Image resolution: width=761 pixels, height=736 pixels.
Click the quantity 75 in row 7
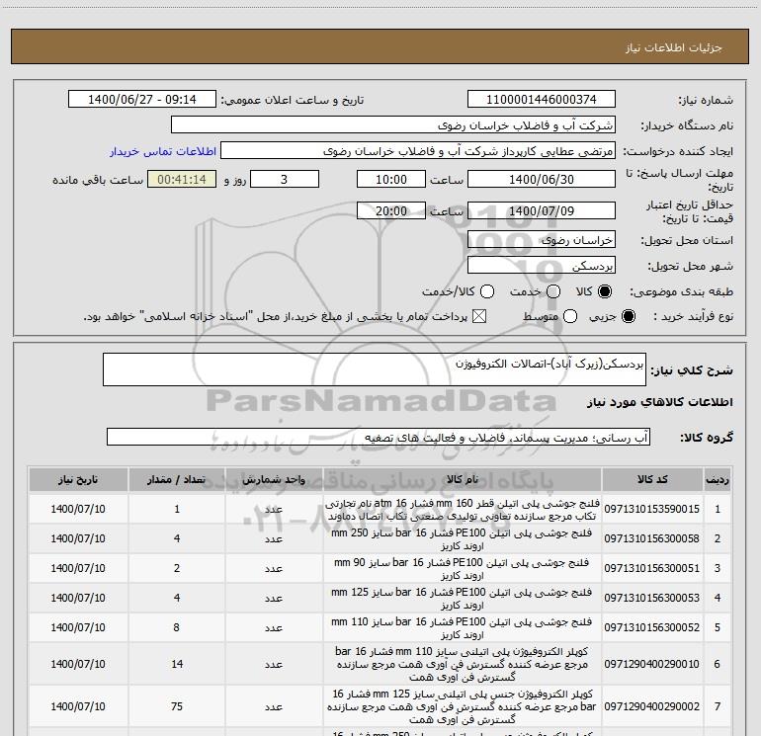177,706
